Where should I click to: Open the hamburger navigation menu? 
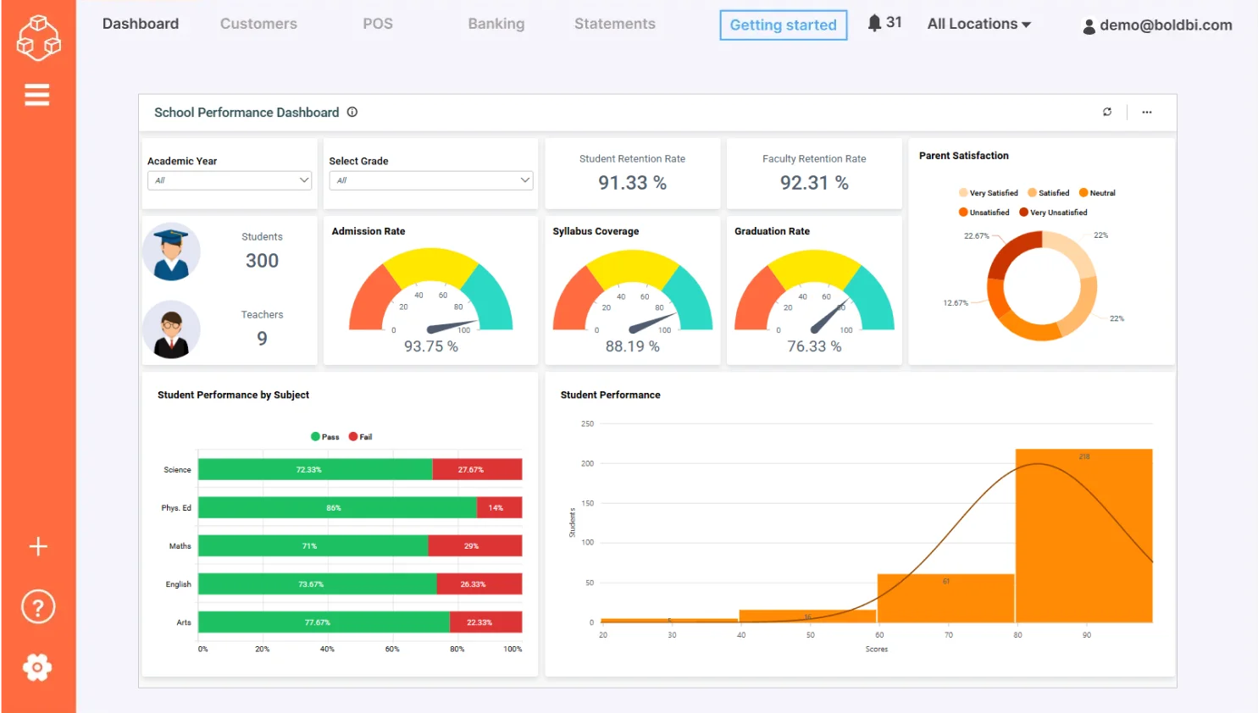[37, 95]
